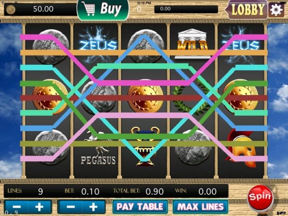Screen dimensions: 288x216
Task: Click the gold coin balance icon
Action: click(x=11, y=10)
